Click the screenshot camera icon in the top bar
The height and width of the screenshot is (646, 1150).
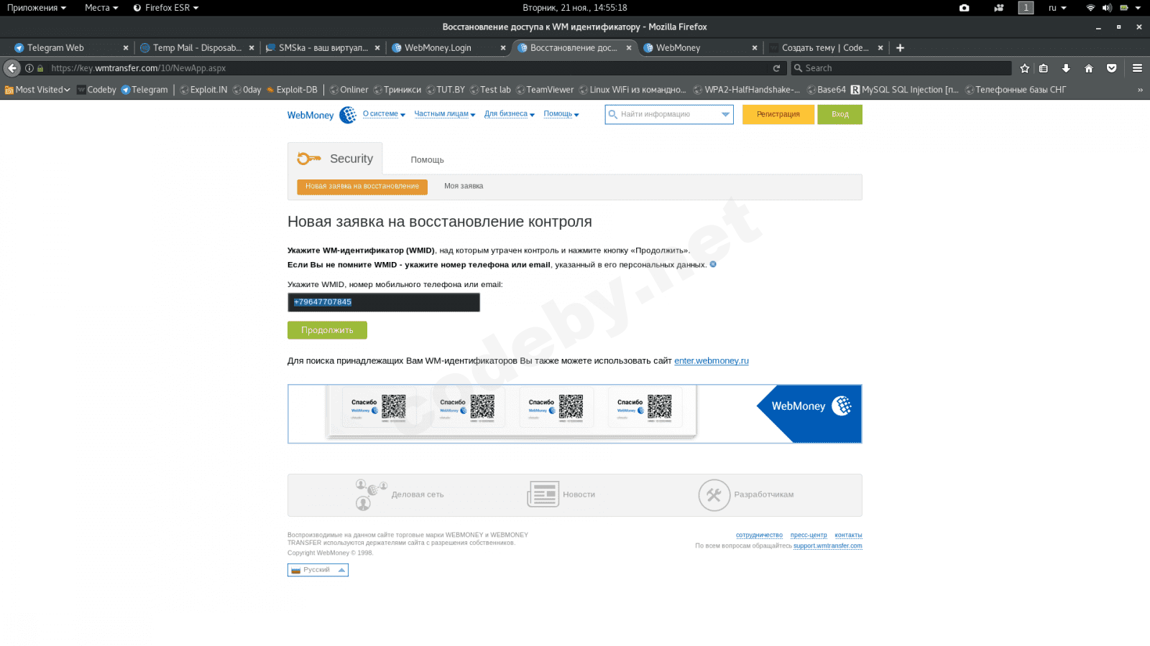(x=965, y=8)
